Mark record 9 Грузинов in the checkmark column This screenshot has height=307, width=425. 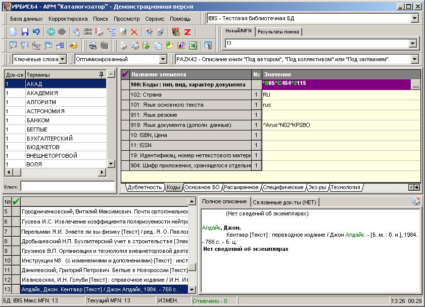tap(16, 251)
